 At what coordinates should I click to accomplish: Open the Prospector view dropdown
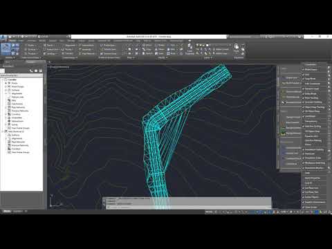21,75
